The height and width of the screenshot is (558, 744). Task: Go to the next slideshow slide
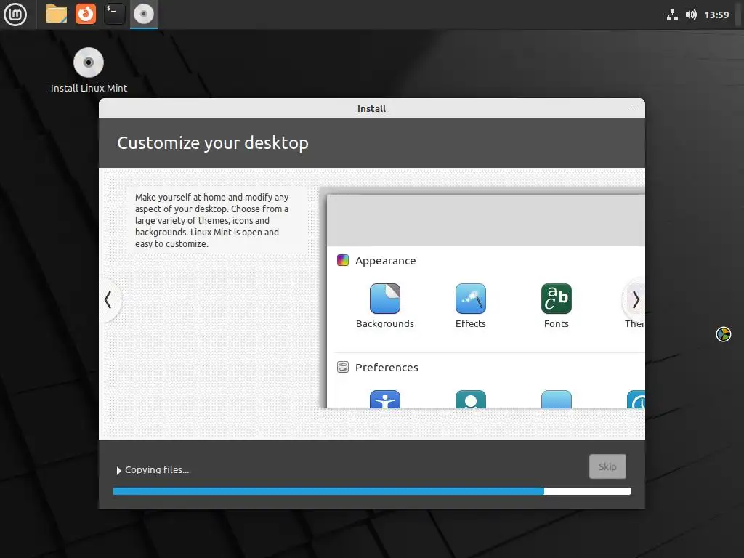click(635, 300)
